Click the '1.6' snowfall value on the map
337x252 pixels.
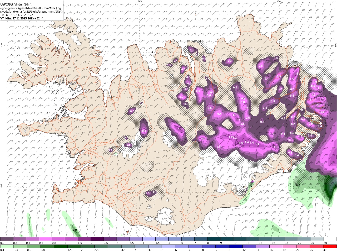coord(180,129)
